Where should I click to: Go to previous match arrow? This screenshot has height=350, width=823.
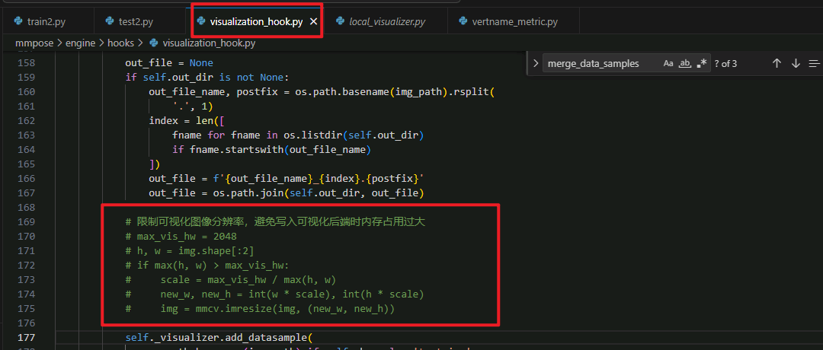[777, 63]
